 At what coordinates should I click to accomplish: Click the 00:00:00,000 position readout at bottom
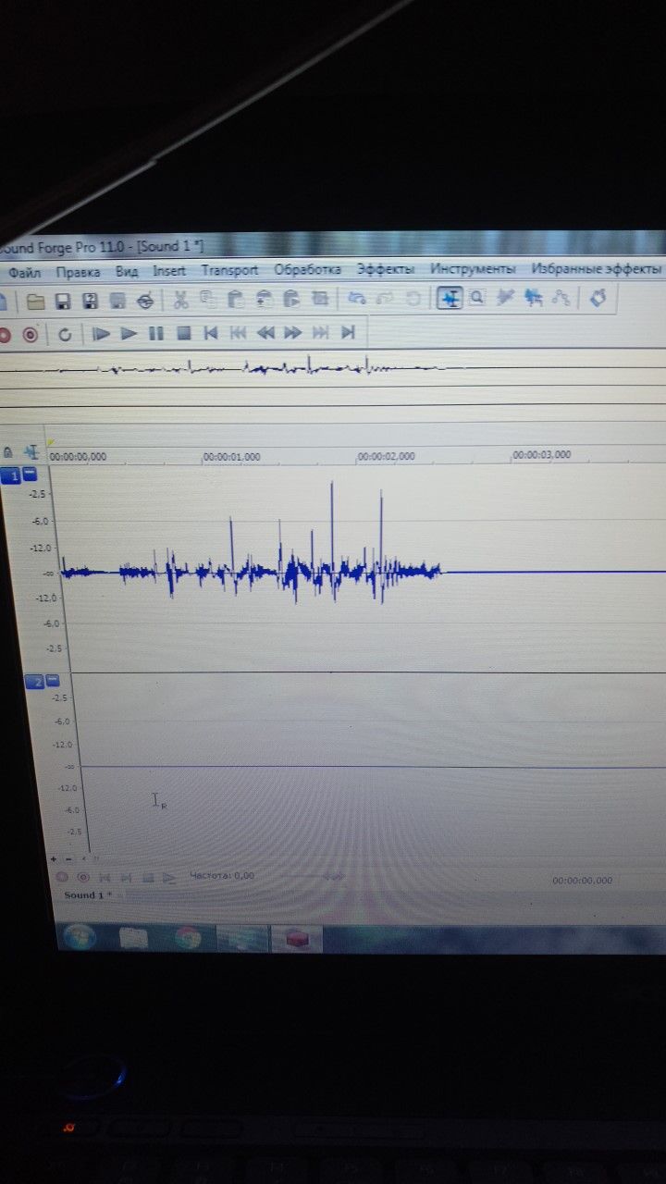point(582,881)
